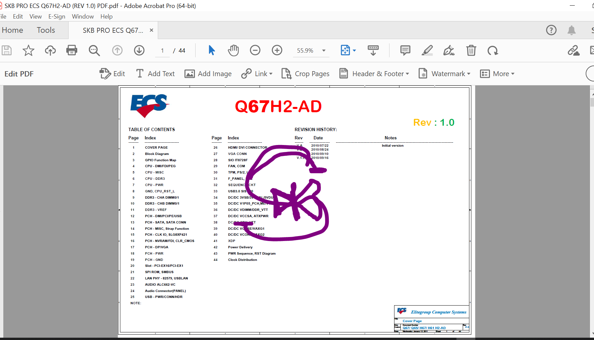The height and width of the screenshot is (340, 594).
Task: Click the 'Elitegroup Computer Systems' text
Action: pyautogui.click(x=439, y=312)
